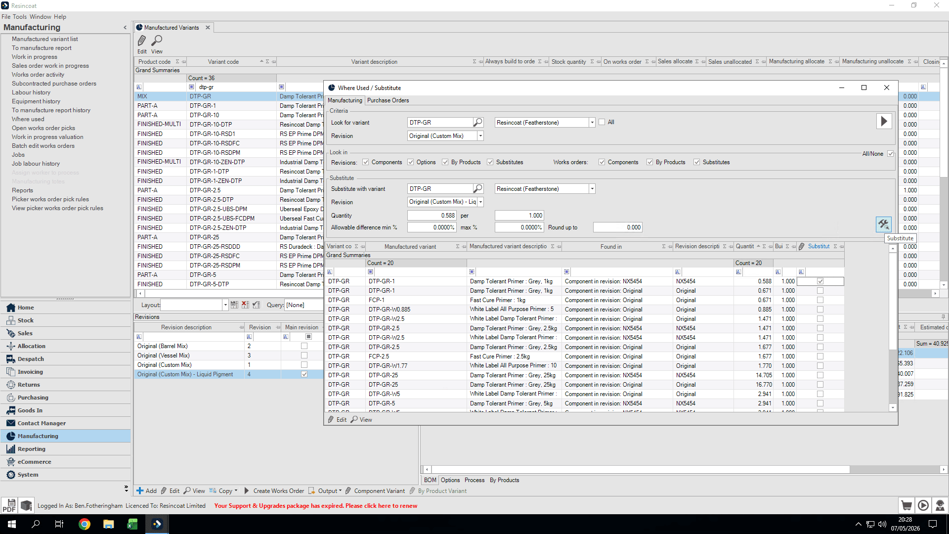The height and width of the screenshot is (534, 949).
Task: Click Component Variant button
Action: click(x=375, y=491)
